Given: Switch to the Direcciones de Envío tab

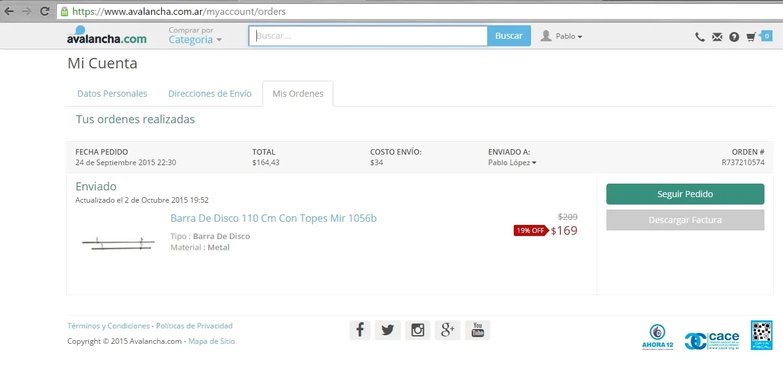Looking at the screenshot, I should coord(210,94).
